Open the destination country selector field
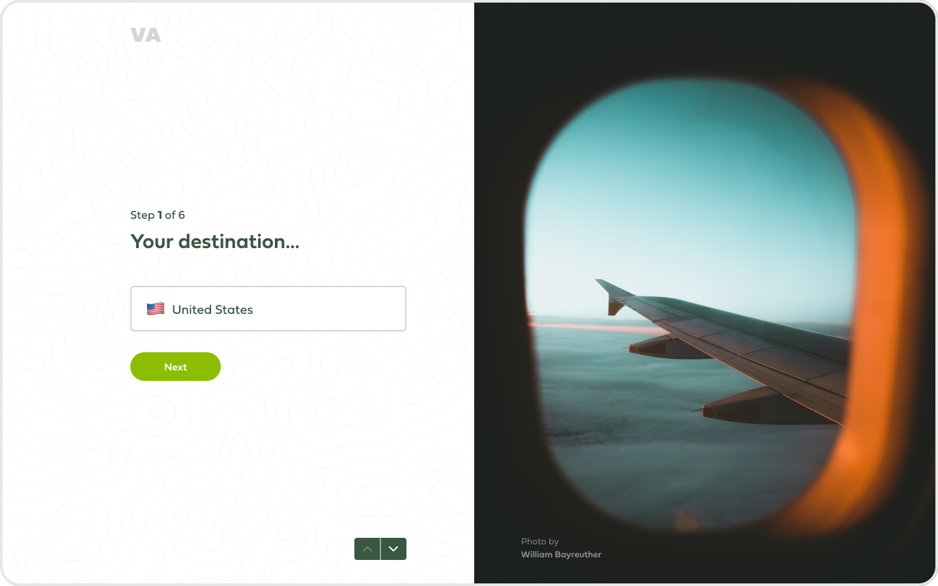 click(268, 309)
